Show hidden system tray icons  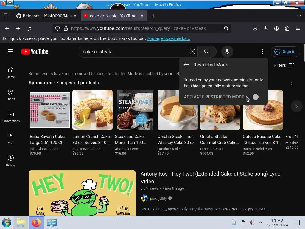click(x=260, y=222)
